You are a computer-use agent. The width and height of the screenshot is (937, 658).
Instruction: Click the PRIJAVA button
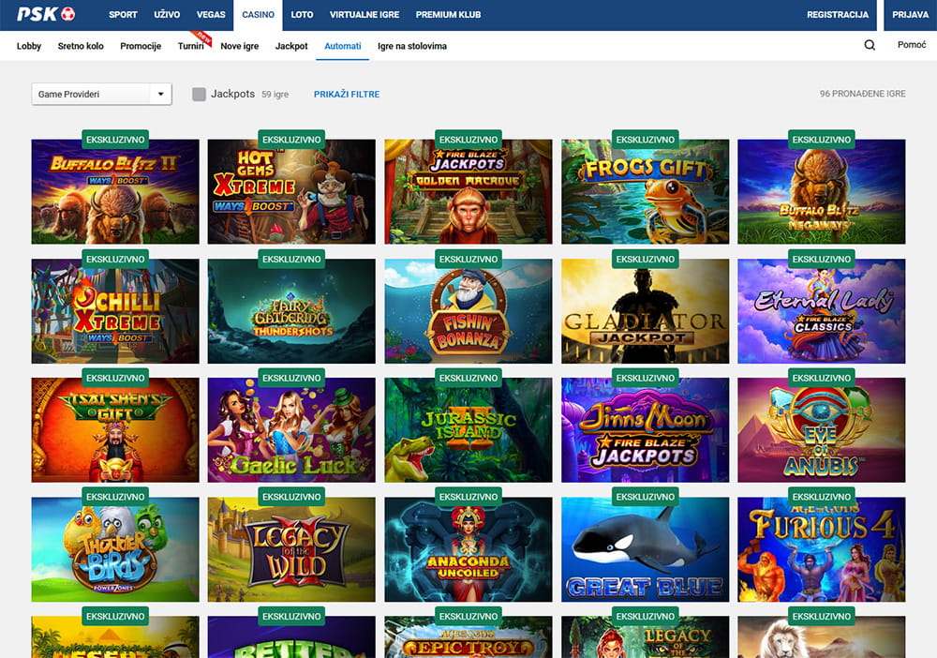click(910, 15)
